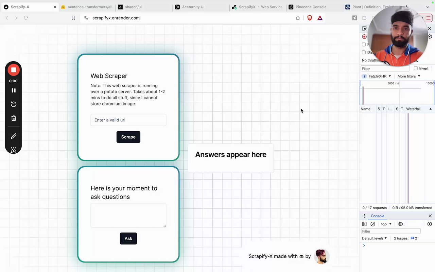Image resolution: width=435 pixels, height=272 pixels.
Task: Switch to the shadcn/ui tab
Action: (x=143, y=7)
